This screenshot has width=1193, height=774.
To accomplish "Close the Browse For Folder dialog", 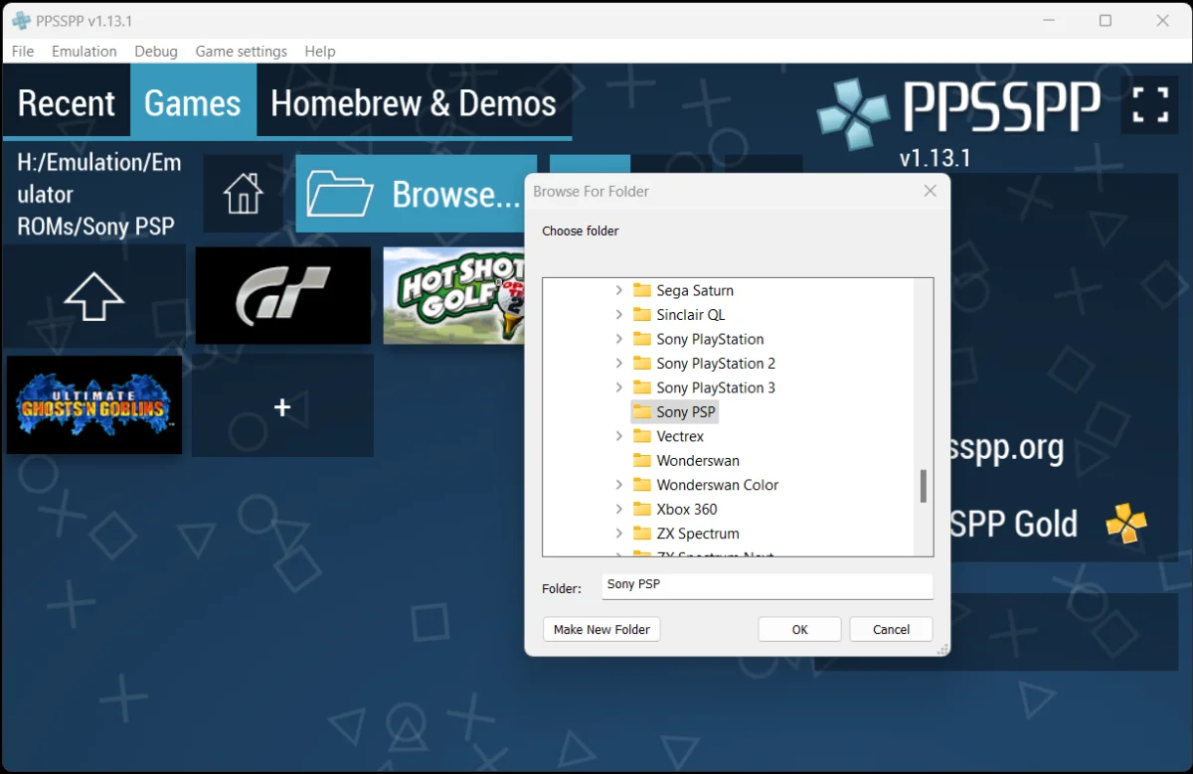I will pyautogui.click(x=931, y=191).
